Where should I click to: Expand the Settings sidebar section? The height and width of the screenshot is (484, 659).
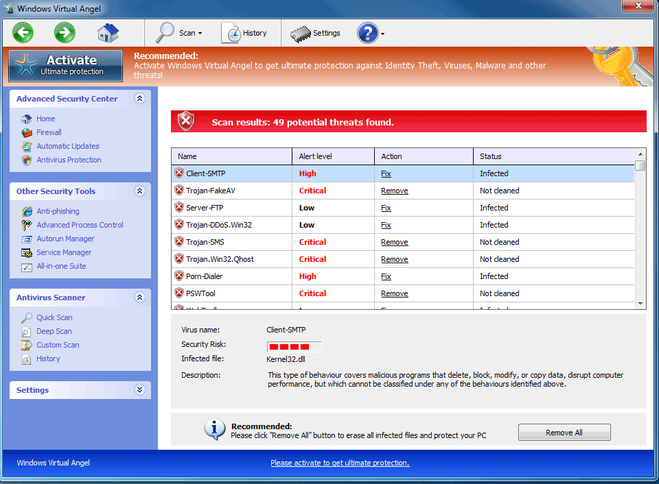click(x=140, y=390)
